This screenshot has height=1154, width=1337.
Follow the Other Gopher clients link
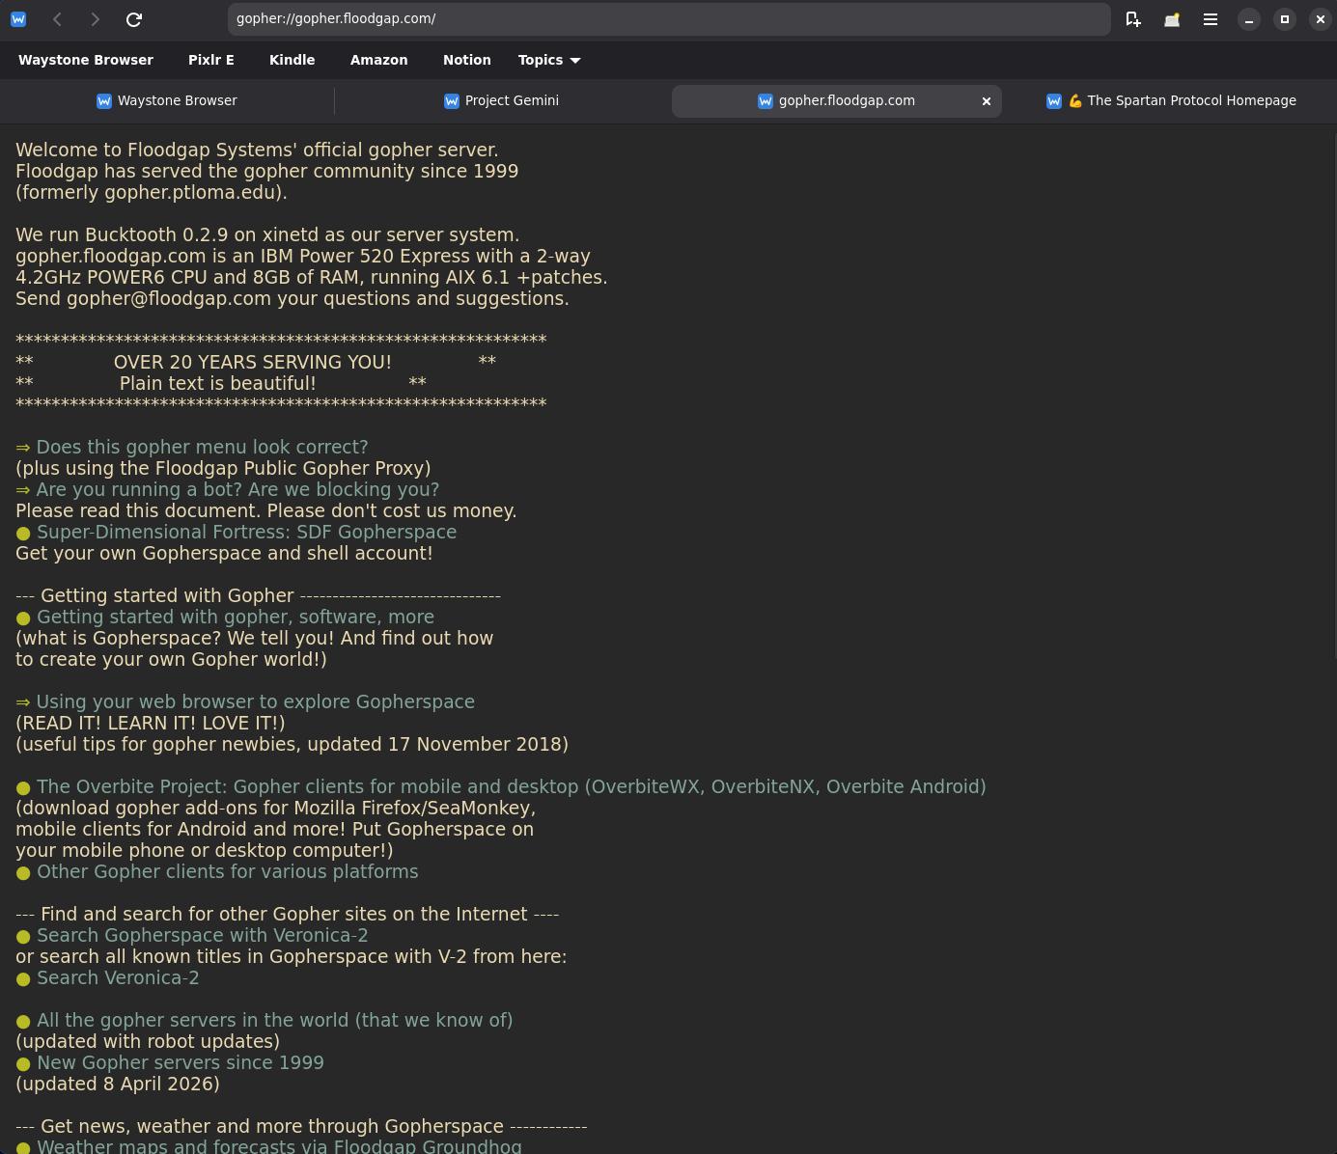coord(227,871)
